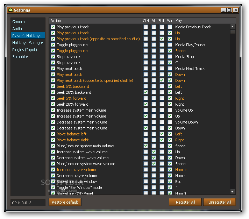Click the Unregister All button
The height and width of the screenshot is (219, 249).
220,202
